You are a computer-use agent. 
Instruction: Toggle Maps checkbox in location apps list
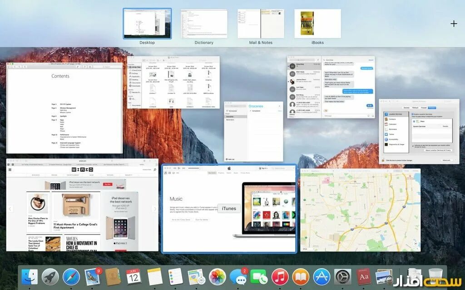414,121
